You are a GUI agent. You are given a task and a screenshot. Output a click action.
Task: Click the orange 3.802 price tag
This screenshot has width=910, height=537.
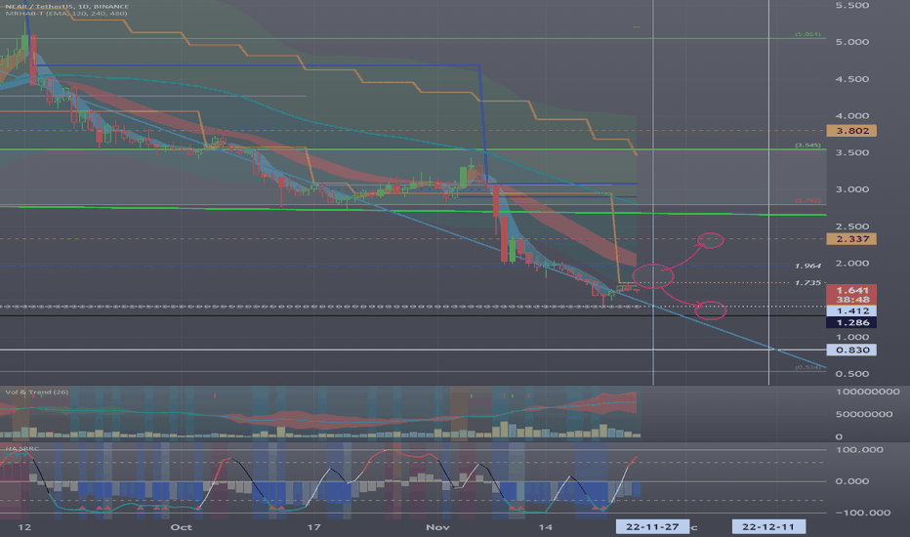[851, 131]
